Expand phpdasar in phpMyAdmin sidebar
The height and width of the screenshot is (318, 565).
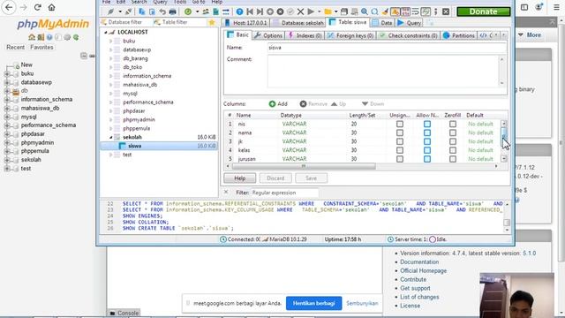coord(7,133)
